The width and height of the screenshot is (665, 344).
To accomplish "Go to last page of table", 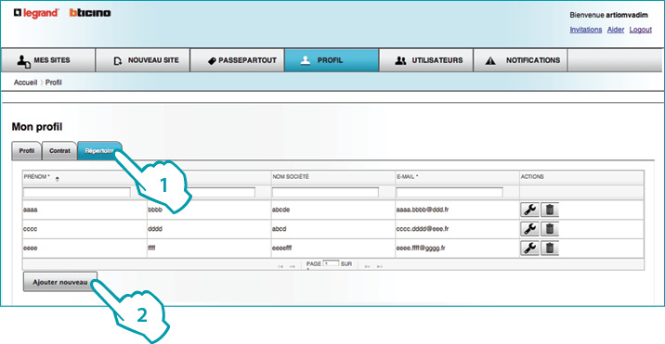I will 380,266.
